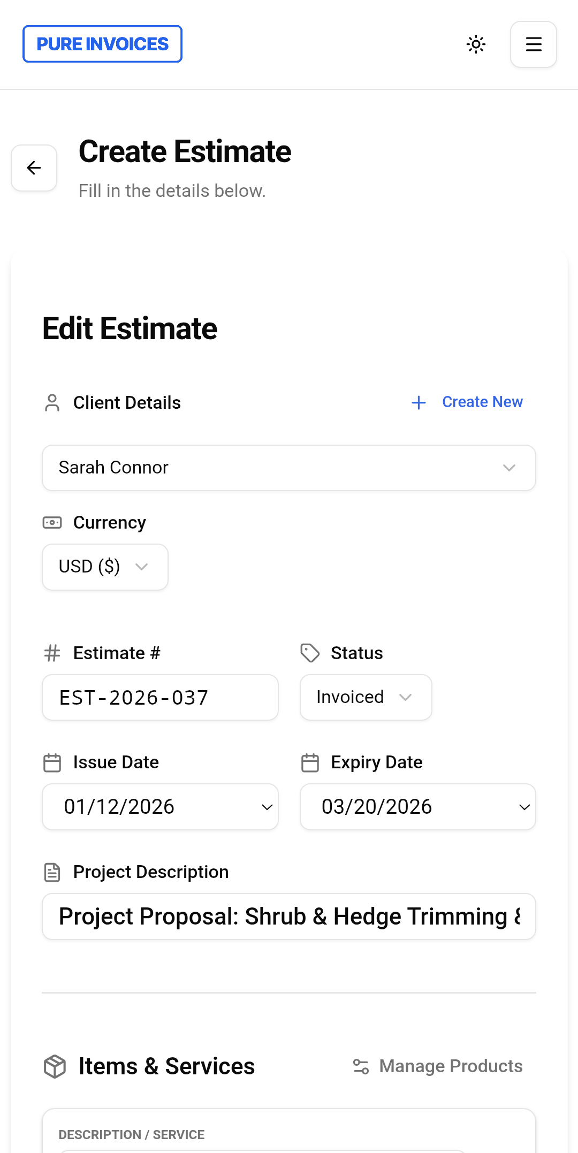Click the Create New client link
578x1153 pixels.
(482, 402)
